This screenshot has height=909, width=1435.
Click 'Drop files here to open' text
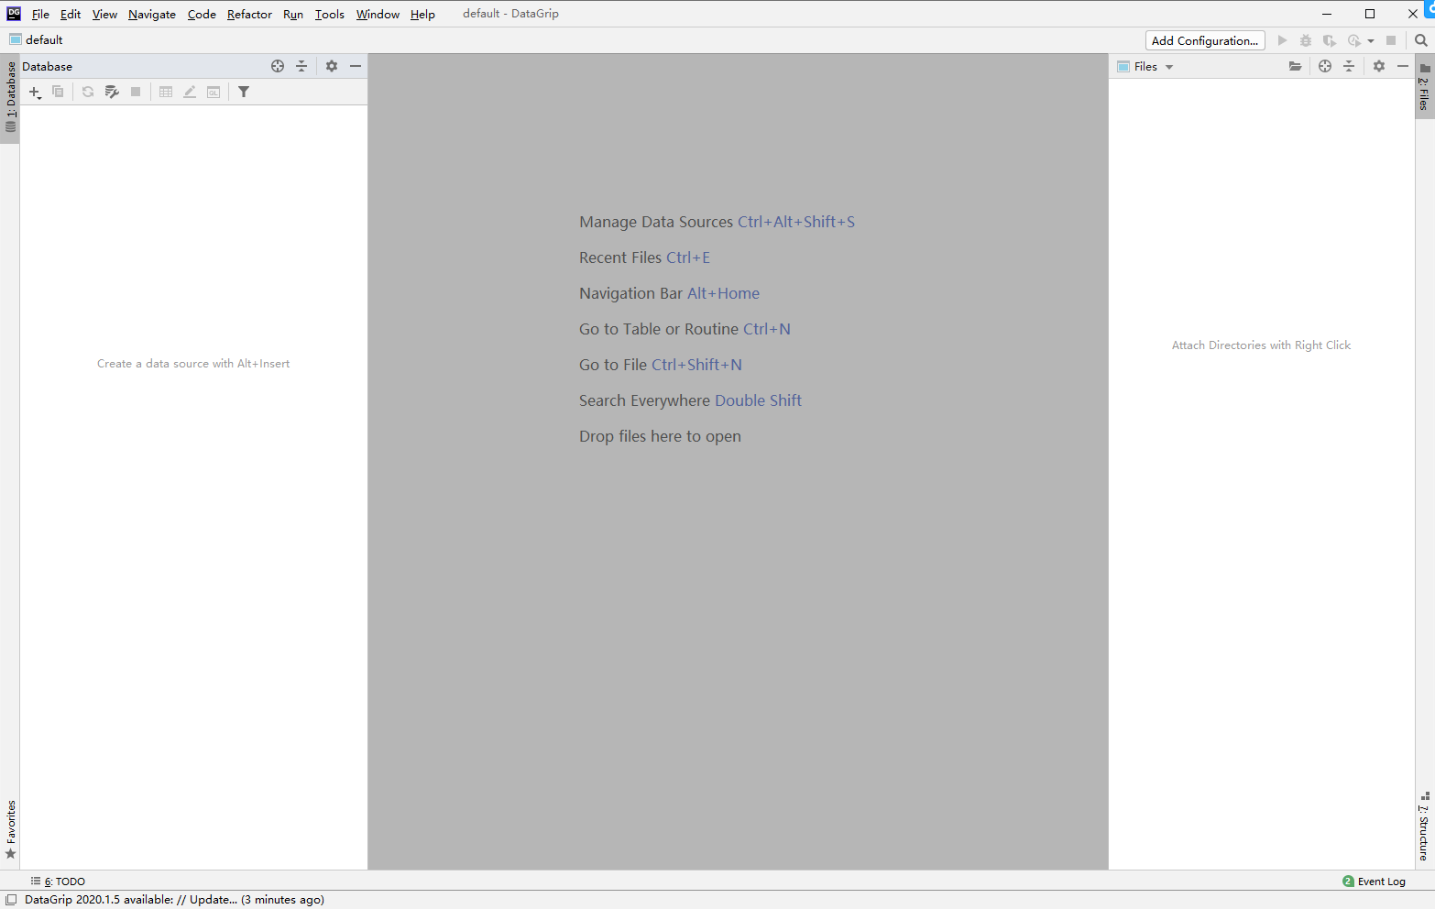(x=660, y=436)
